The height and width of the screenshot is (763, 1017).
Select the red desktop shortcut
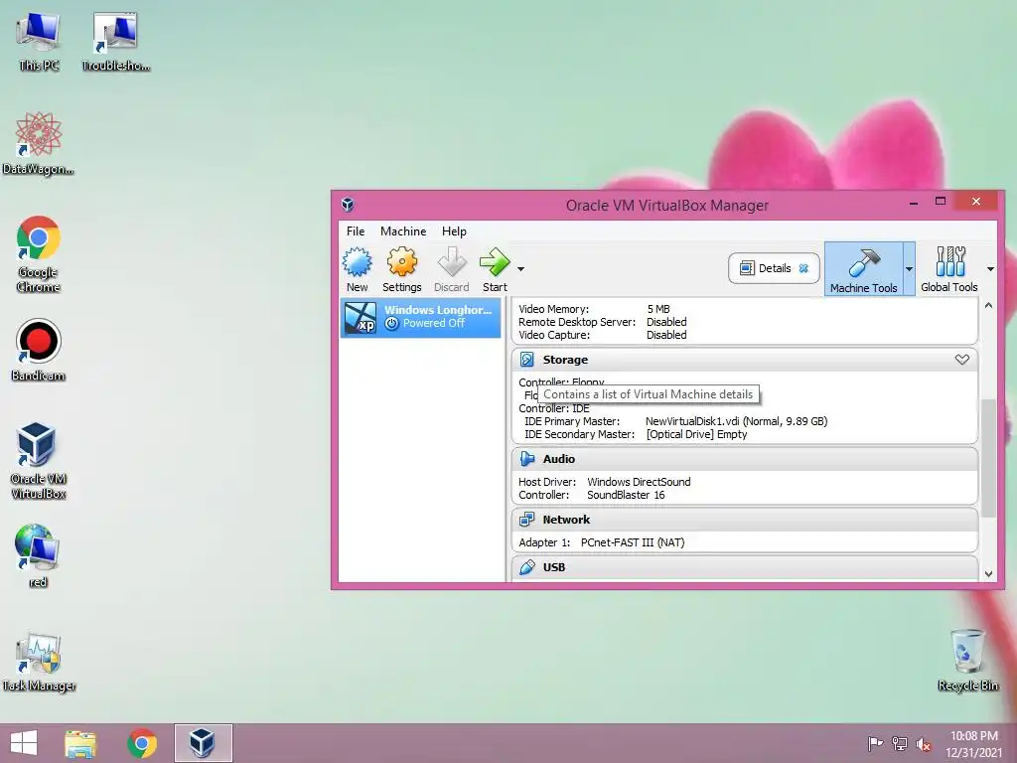[x=39, y=555]
